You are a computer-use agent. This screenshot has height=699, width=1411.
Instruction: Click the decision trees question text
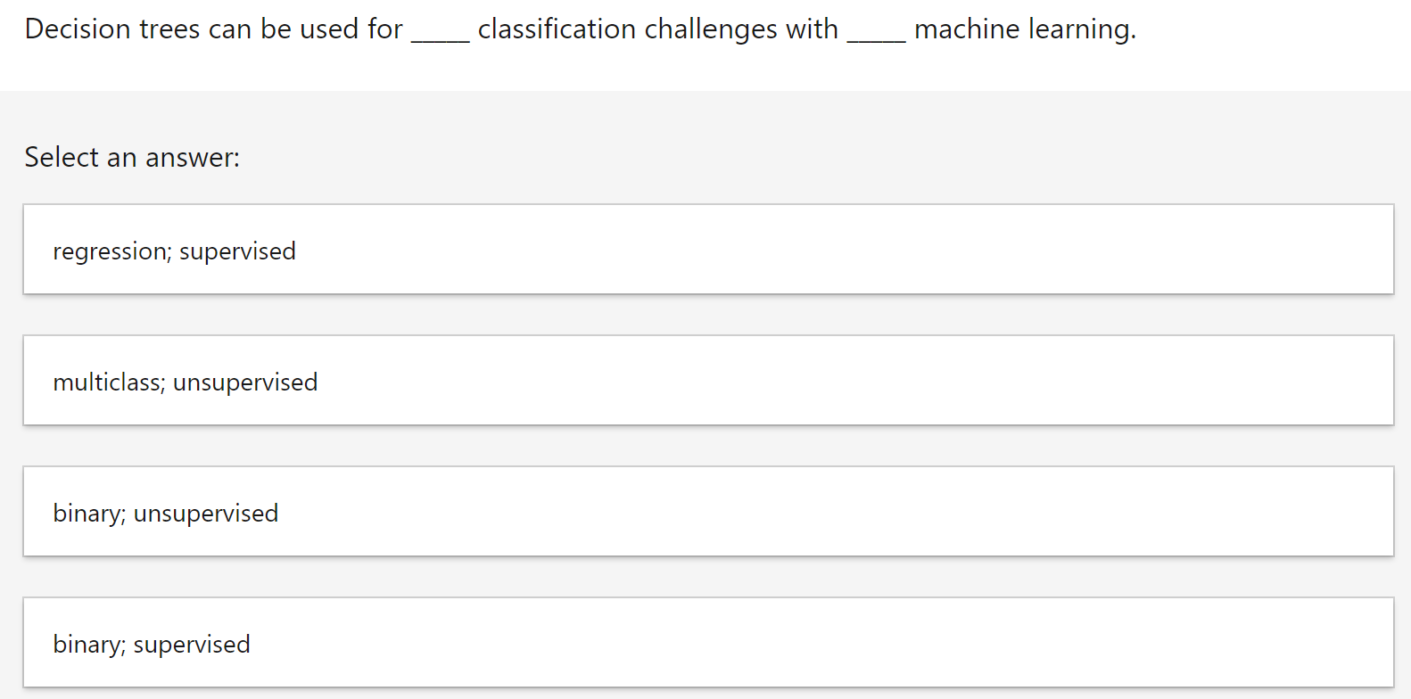[x=580, y=29]
